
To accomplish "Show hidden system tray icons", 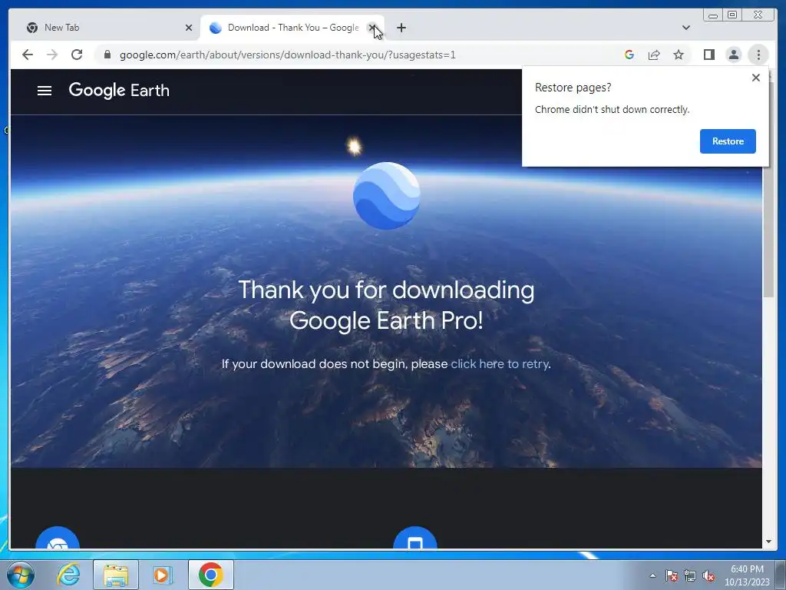I will [x=652, y=575].
